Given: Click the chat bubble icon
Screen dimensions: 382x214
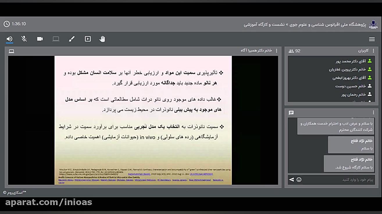Looking at the screenshot, I should pyautogui.click(x=291, y=113).
